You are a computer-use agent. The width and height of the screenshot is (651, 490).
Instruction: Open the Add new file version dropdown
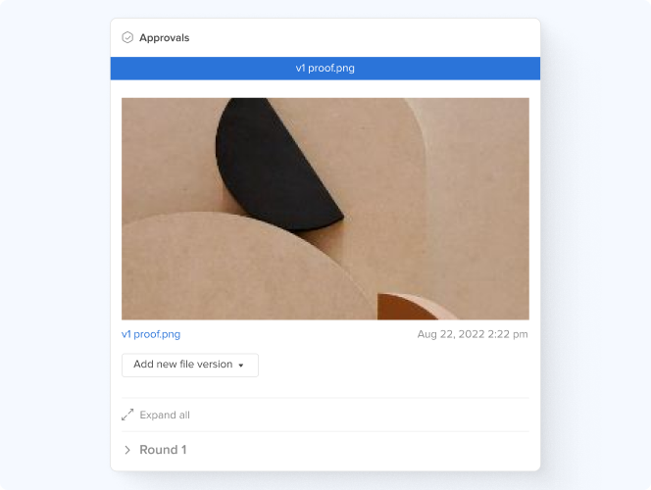pyautogui.click(x=190, y=366)
